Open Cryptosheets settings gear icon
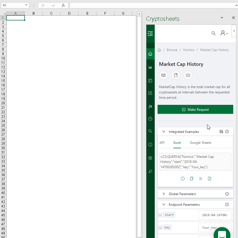 pos(150,158)
